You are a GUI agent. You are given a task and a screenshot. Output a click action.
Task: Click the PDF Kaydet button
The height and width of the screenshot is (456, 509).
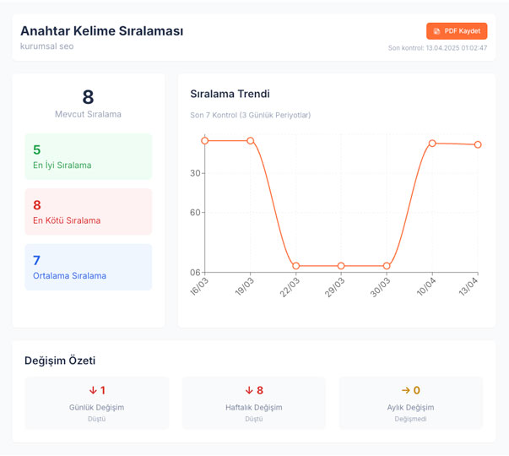click(x=456, y=31)
